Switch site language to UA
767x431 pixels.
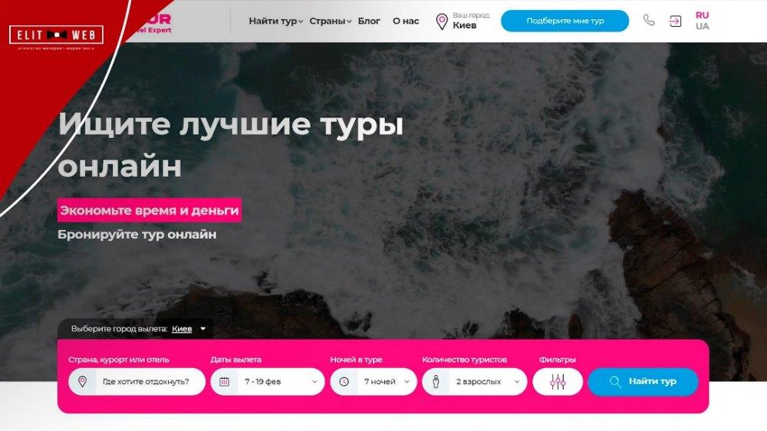pyautogui.click(x=702, y=26)
